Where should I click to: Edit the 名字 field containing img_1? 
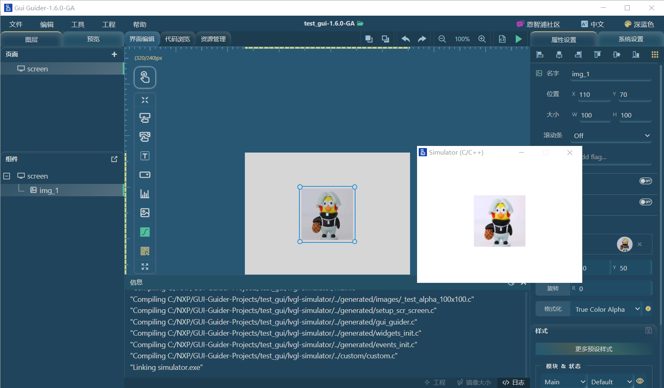(611, 74)
